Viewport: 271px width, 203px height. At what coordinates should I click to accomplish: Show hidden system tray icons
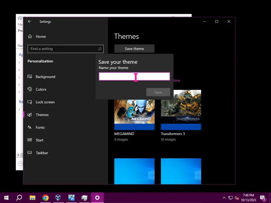coord(224,198)
